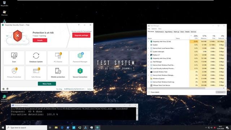Show hidden system tray icons

point(206,127)
